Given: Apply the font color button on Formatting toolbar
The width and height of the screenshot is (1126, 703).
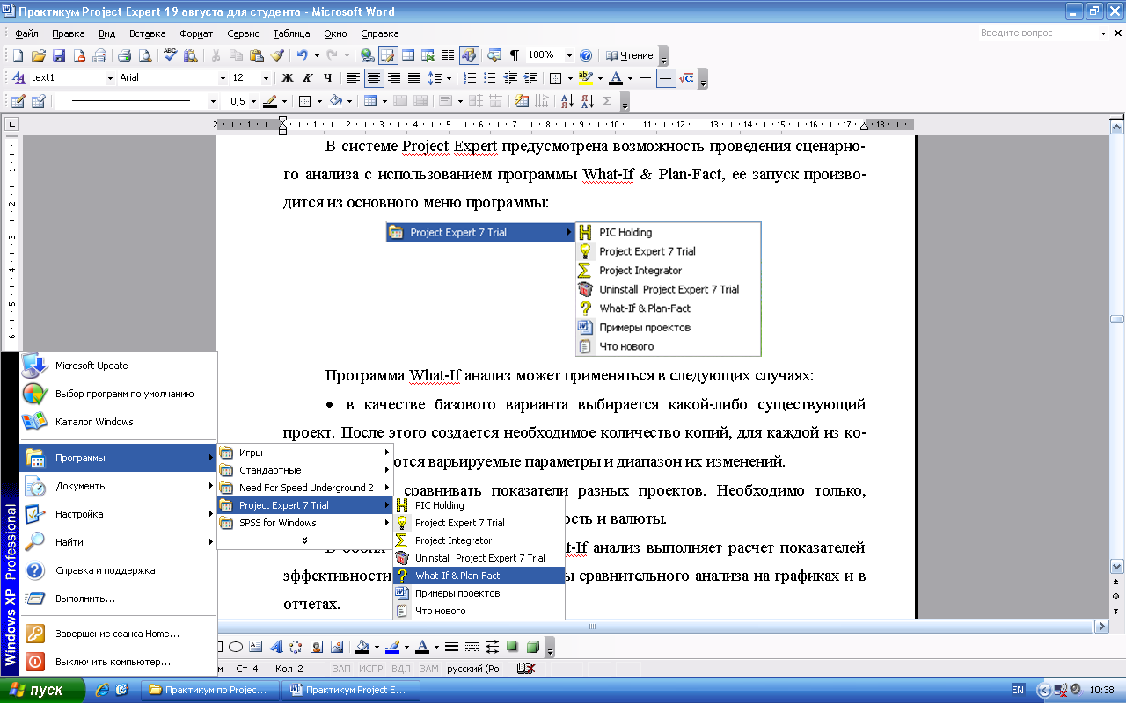Looking at the screenshot, I should [616, 78].
